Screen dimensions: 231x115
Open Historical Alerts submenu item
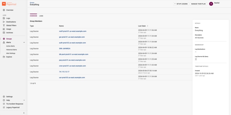[11, 50]
